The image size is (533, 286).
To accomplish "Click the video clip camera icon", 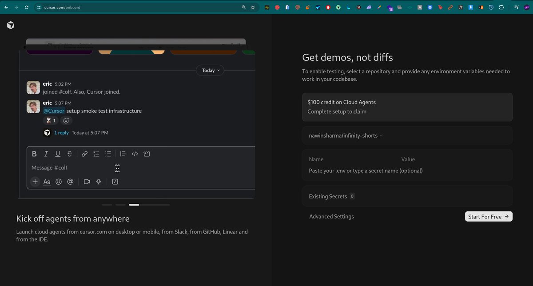I will [x=87, y=182].
